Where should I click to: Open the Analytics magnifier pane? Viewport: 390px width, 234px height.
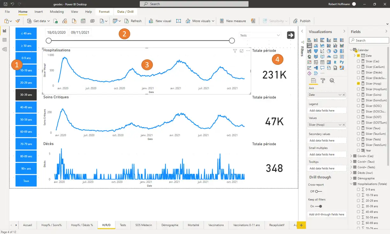[x=332, y=80]
